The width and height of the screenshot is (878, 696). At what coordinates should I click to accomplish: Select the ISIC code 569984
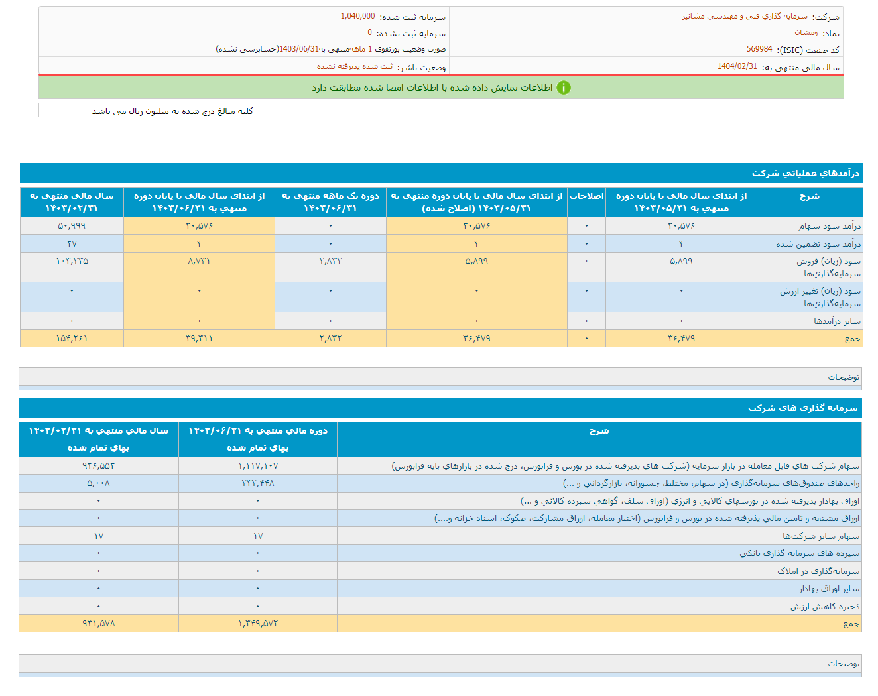pyautogui.click(x=759, y=49)
